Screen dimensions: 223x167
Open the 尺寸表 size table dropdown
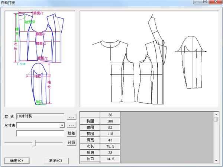click(62, 125)
